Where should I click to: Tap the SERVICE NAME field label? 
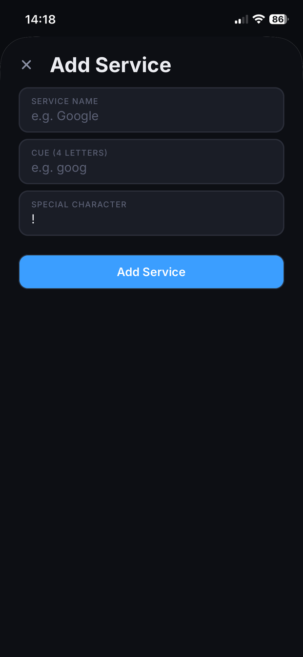pyautogui.click(x=64, y=101)
